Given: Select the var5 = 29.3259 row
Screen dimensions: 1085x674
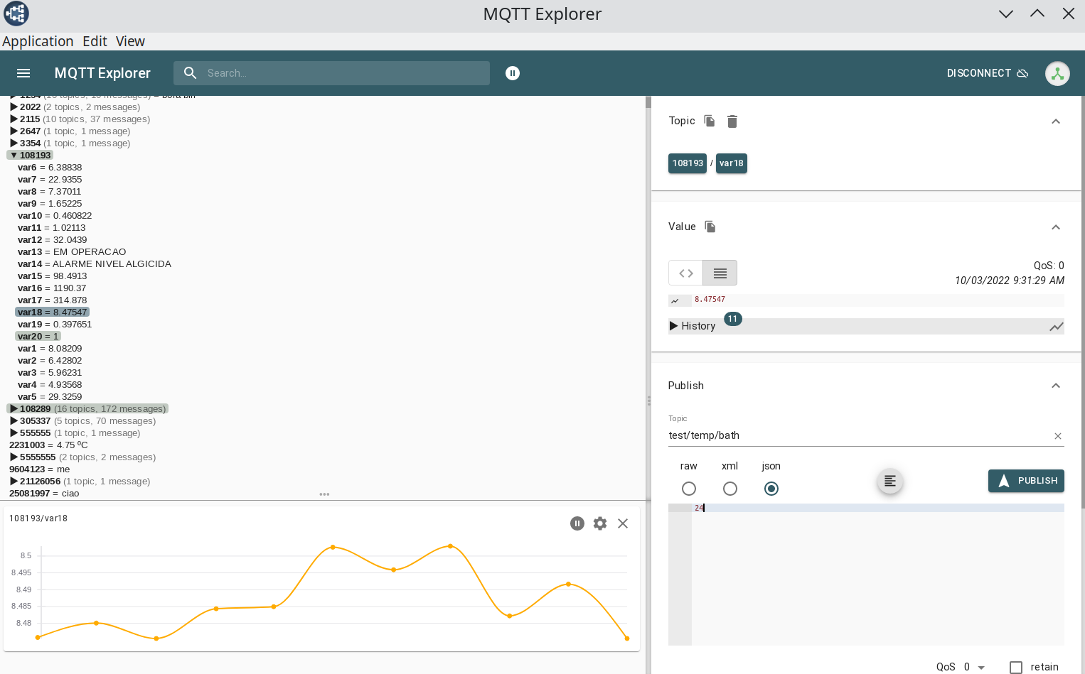Looking at the screenshot, I should point(50,397).
